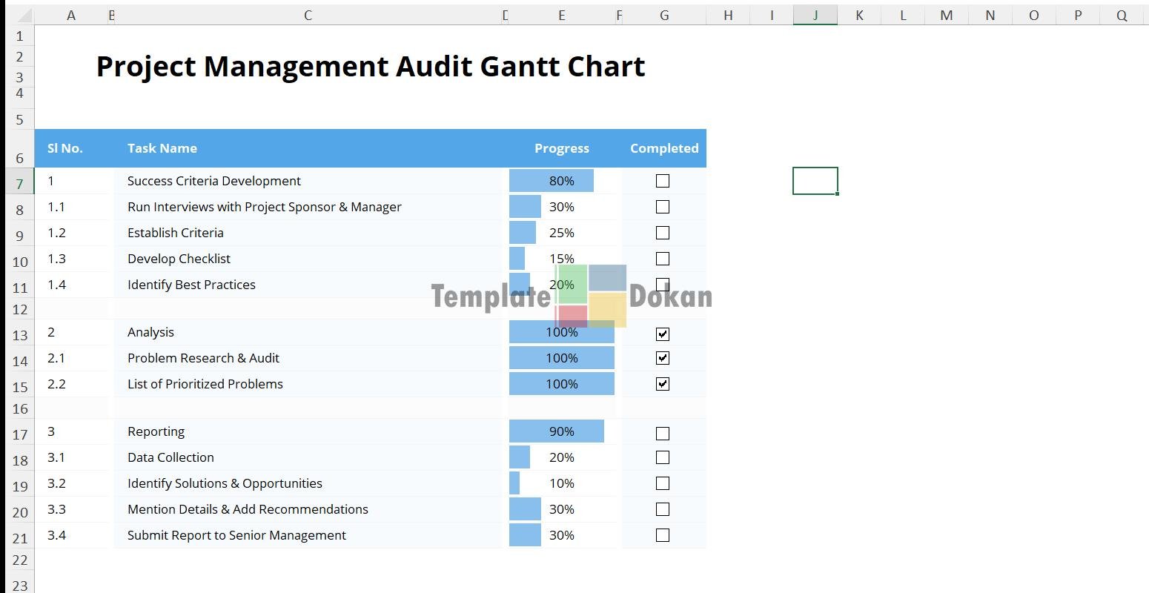This screenshot has width=1149, height=593.
Task: Tick the Reporting row completed checkbox
Action: (663, 434)
